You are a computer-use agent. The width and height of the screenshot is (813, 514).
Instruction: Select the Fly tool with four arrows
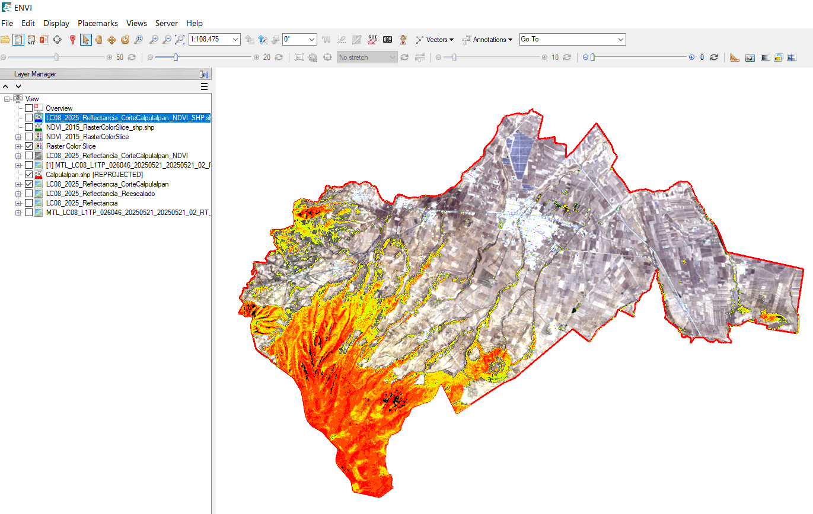pos(111,40)
